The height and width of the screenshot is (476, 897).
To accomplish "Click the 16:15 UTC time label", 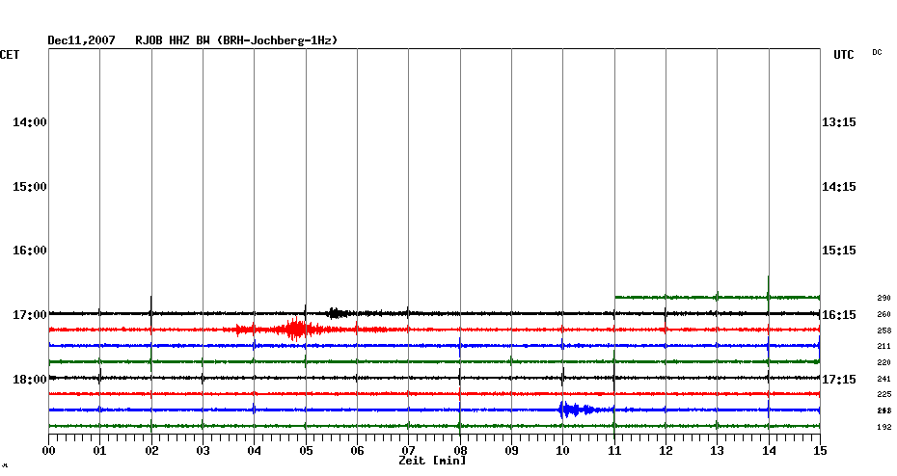I will pos(839,315).
